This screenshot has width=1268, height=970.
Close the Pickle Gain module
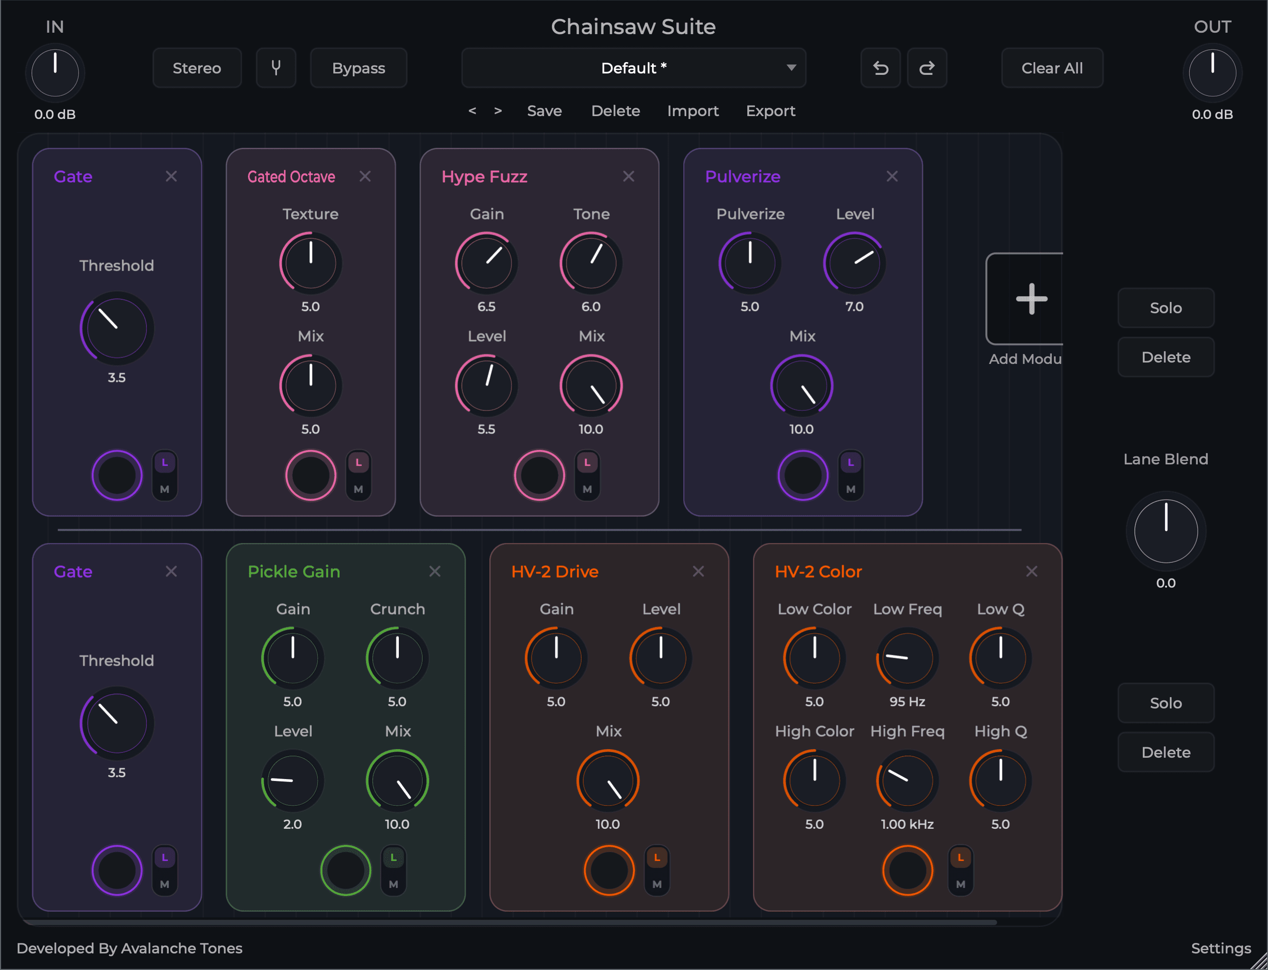pyautogui.click(x=435, y=571)
